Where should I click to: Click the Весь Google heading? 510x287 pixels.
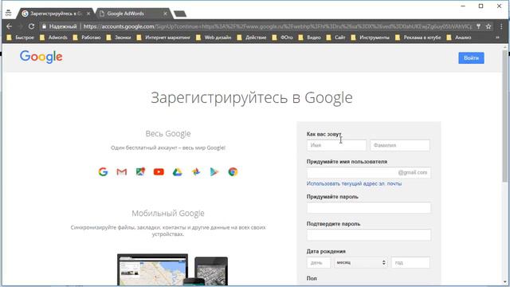pos(168,134)
